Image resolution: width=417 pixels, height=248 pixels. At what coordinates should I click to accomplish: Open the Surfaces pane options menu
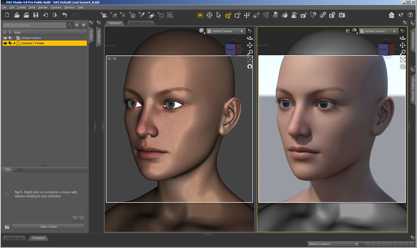click(x=99, y=22)
